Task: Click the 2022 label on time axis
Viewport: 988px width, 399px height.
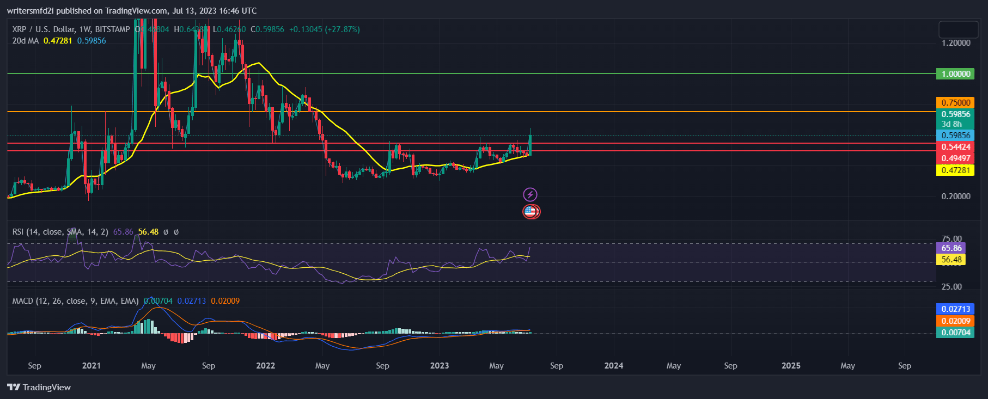Action: (x=265, y=366)
